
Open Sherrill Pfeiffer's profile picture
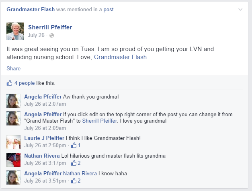coord(15,31)
